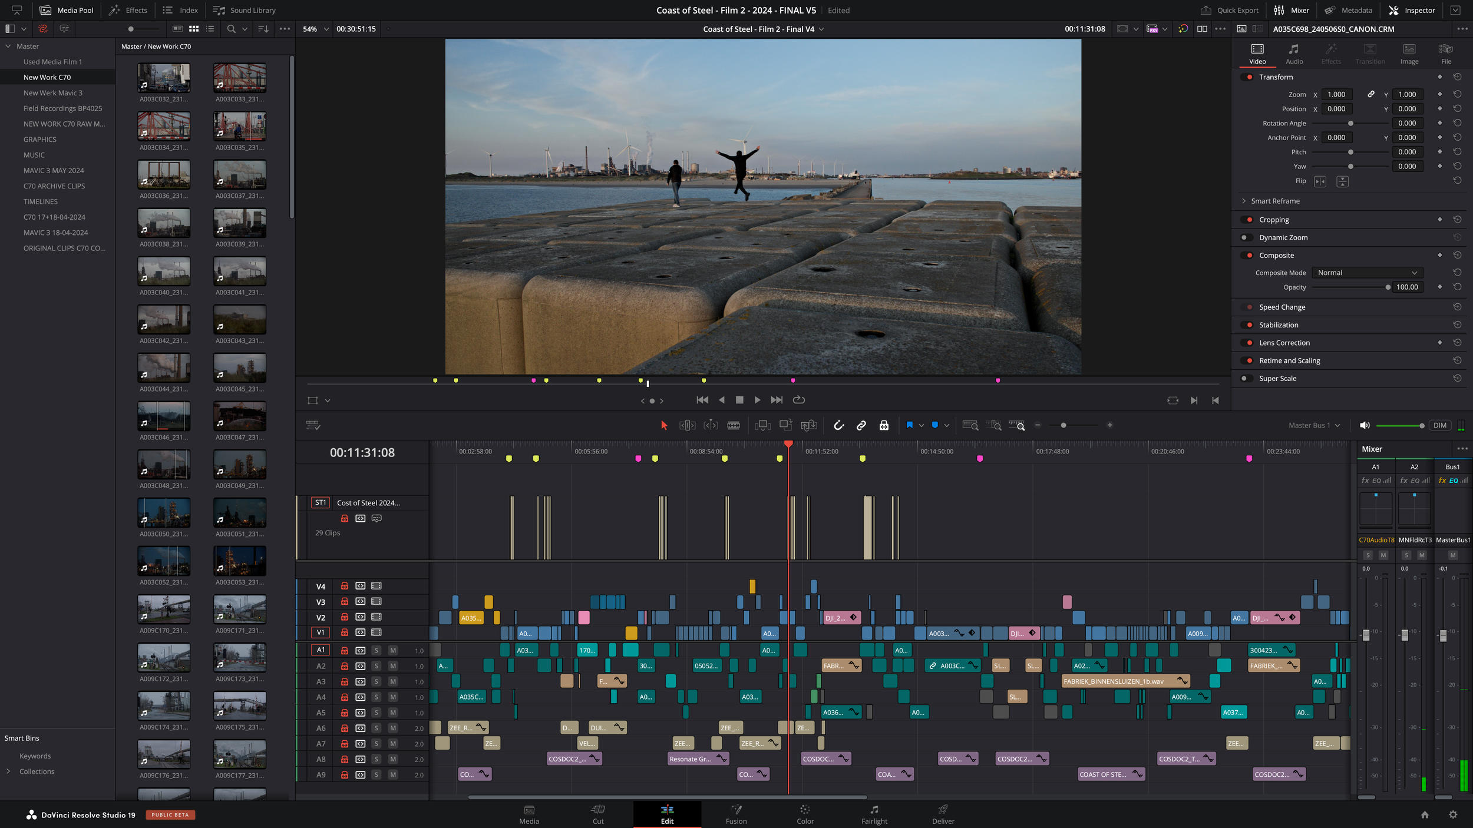Open the Color page
Screen dimensions: 1473x828
805,814
